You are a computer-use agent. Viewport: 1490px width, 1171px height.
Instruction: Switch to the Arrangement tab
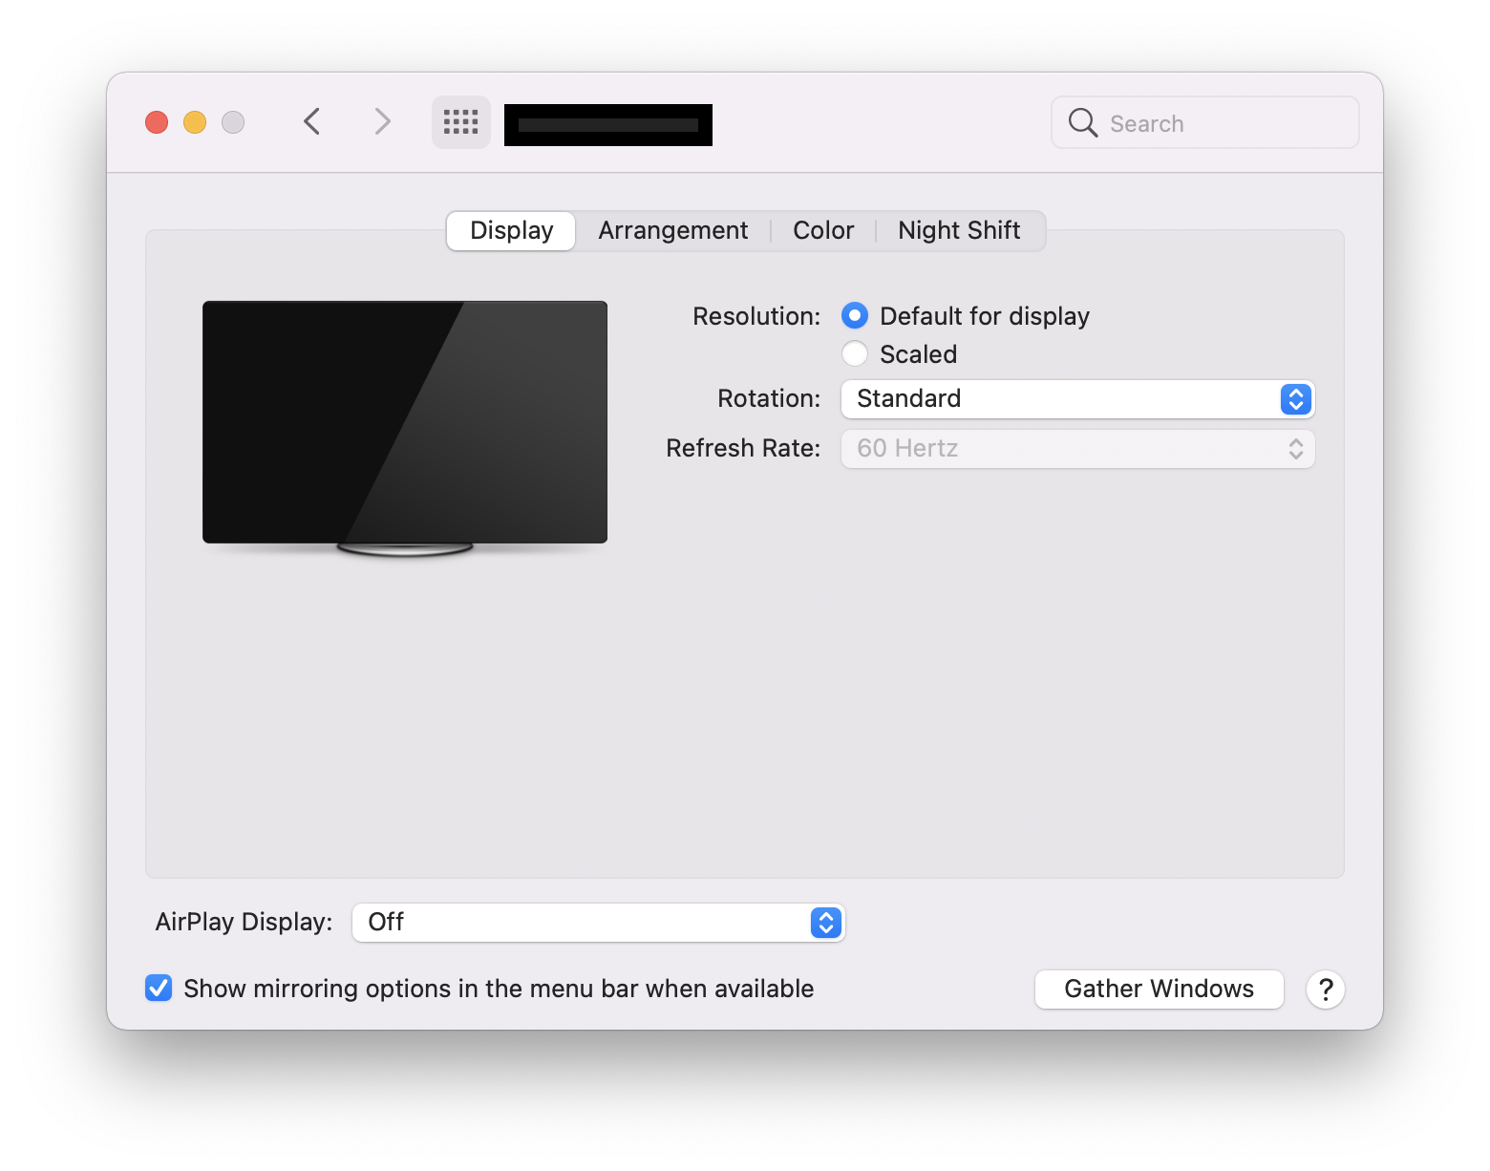pos(673,231)
